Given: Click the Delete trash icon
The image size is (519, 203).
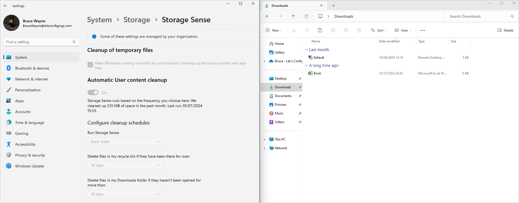Looking at the screenshot, I should pyautogui.click(x=359, y=30).
